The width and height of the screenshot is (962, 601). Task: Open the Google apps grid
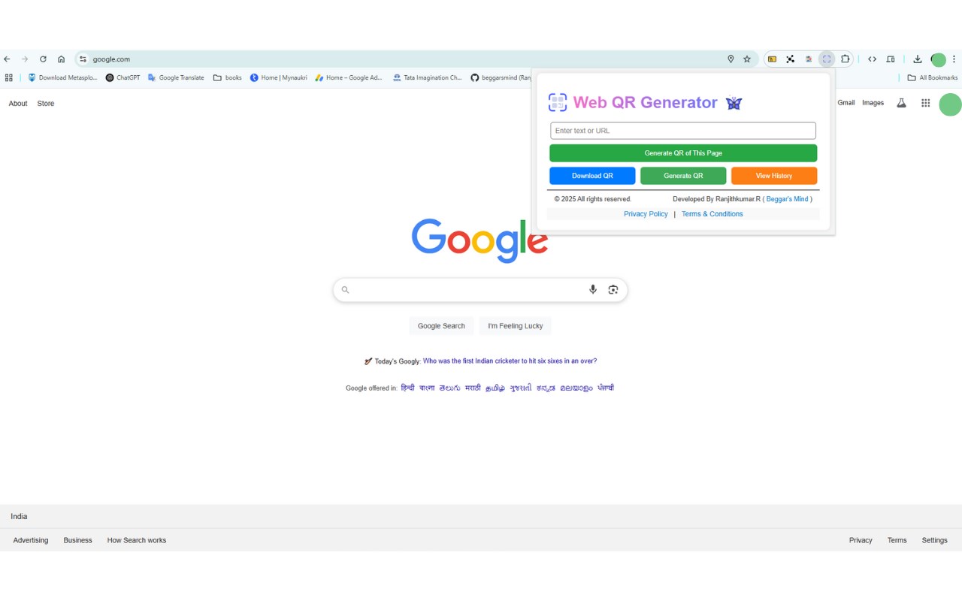coord(926,103)
